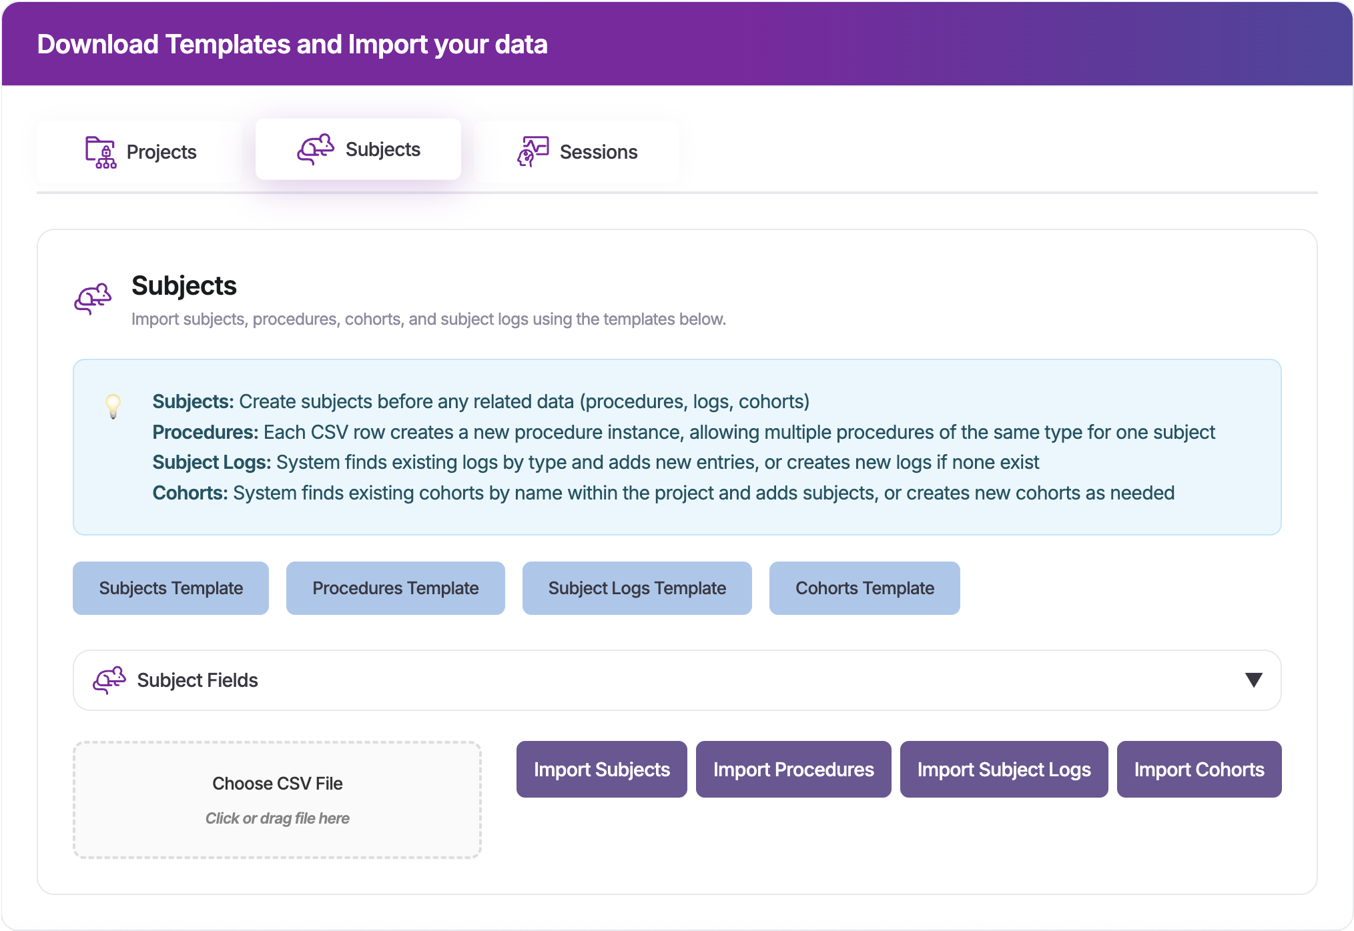Viewport: 1354px width, 931px height.
Task: Click the Projects folder icon
Action: point(101,152)
